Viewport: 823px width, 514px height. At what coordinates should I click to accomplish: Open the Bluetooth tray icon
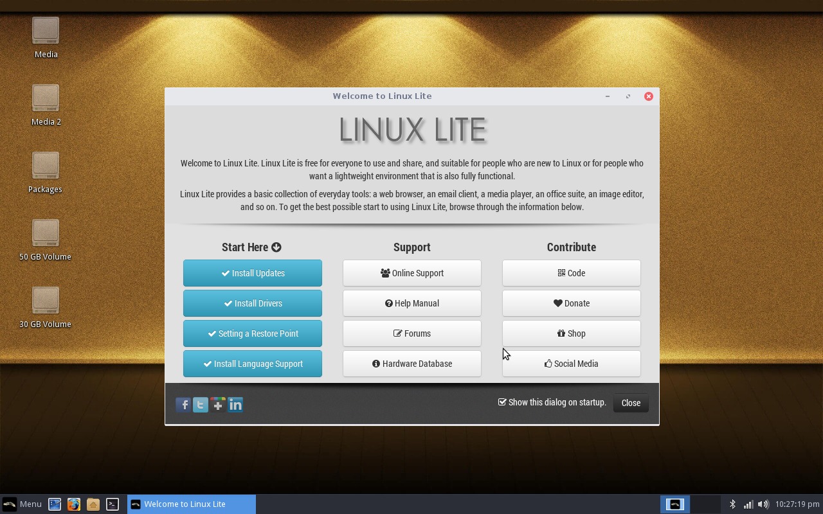[x=732, y=504]
